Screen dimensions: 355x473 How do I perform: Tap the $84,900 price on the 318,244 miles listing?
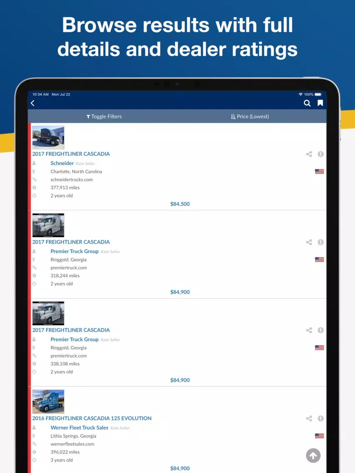pos(180,292)
